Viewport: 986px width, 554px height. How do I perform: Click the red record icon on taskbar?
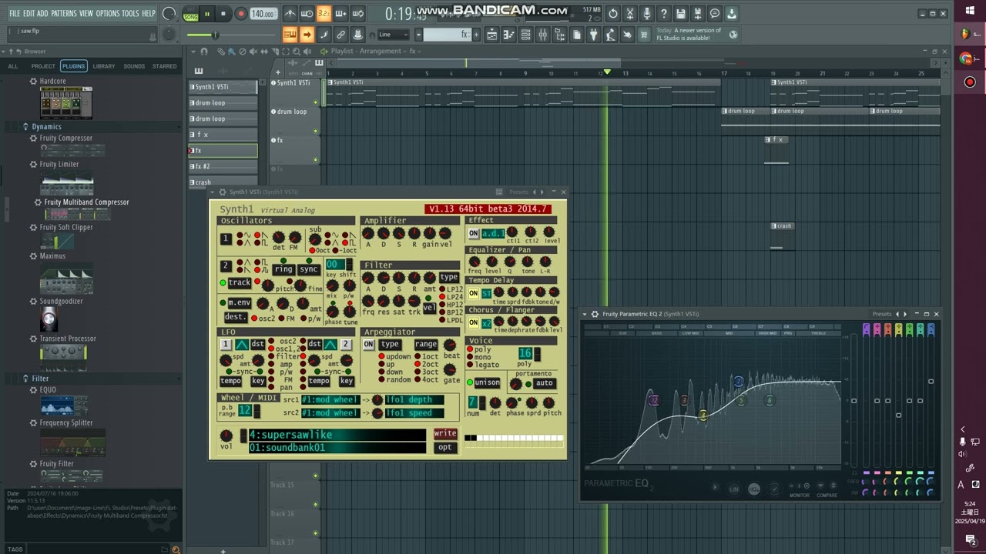pos(970,82)
